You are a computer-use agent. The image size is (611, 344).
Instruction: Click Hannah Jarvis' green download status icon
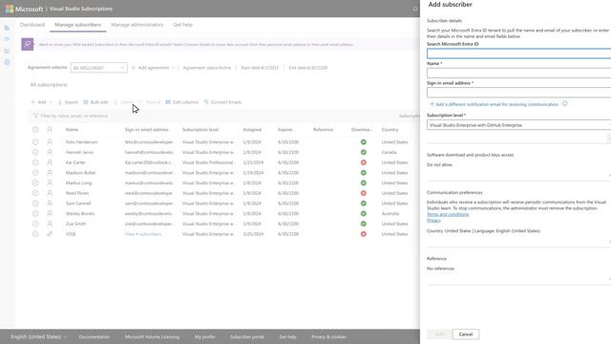pyautogui.click(x=363, y=152)
